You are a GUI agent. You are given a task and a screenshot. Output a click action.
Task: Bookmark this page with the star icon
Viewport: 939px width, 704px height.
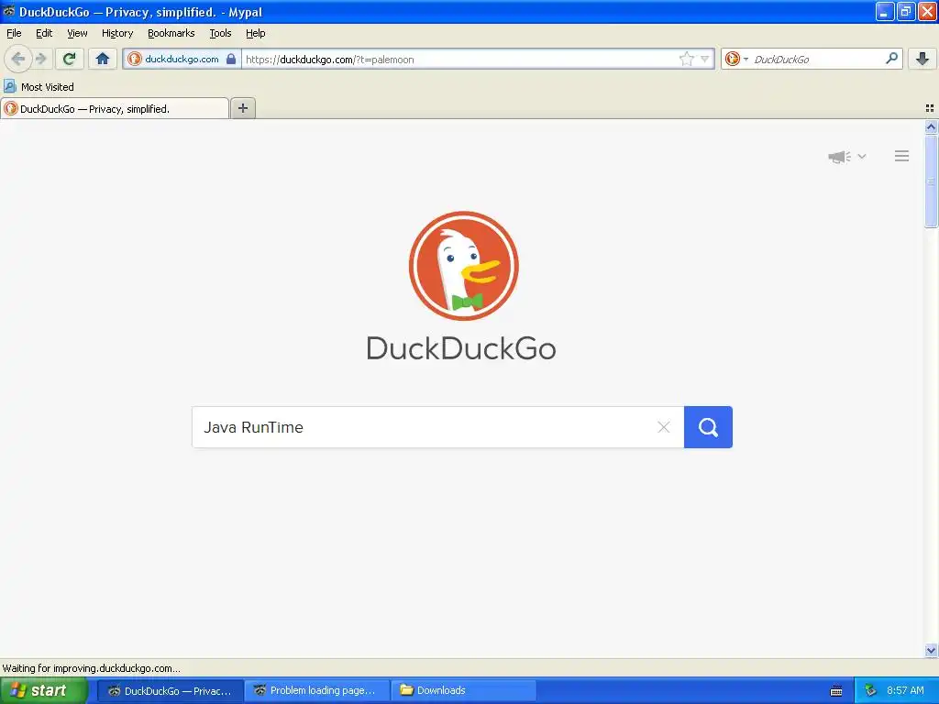[686, 59]
